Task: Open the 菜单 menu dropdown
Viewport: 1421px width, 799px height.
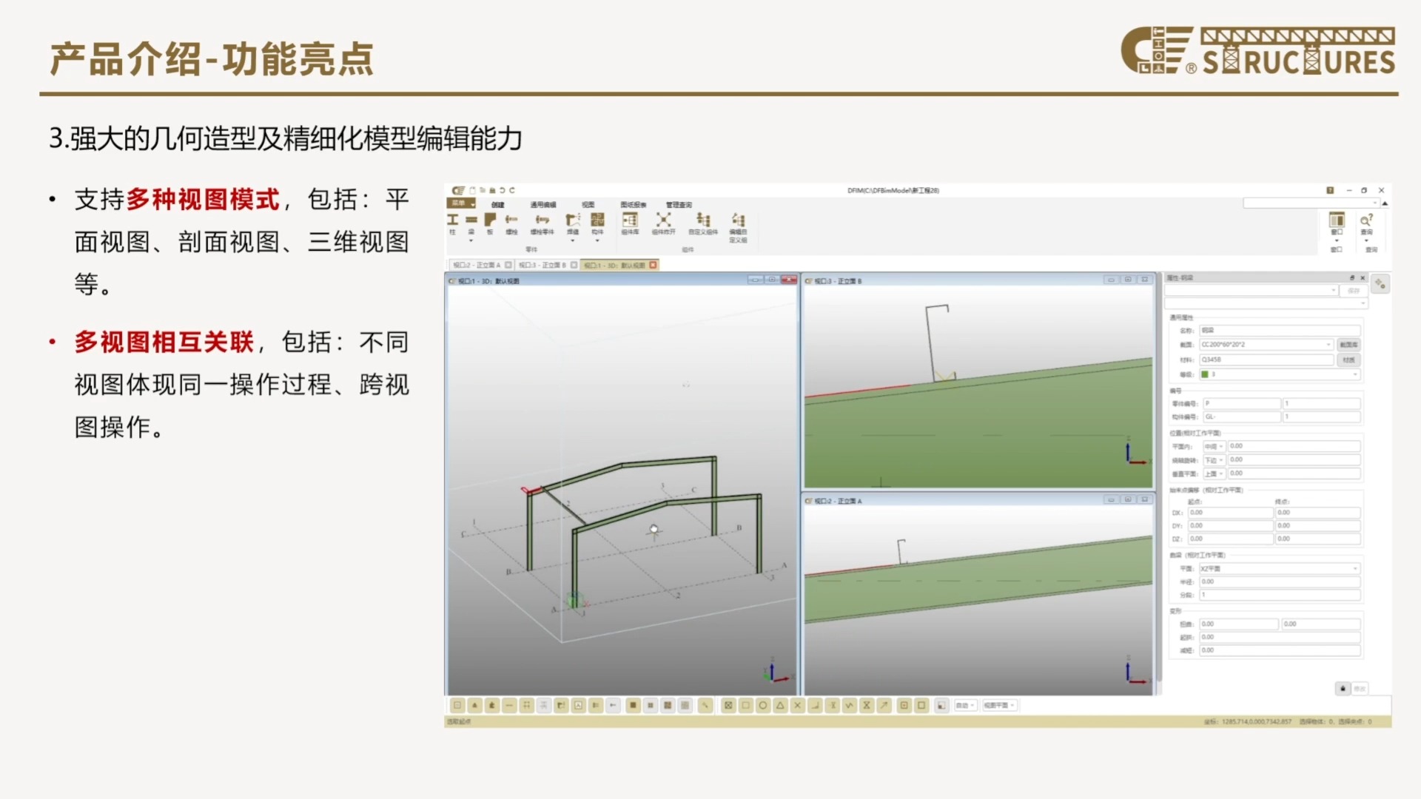Action: click(462, 203)
